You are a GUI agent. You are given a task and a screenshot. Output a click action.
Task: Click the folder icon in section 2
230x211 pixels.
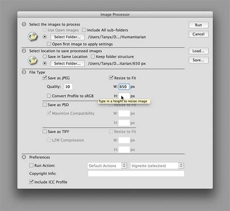point(33,61)
